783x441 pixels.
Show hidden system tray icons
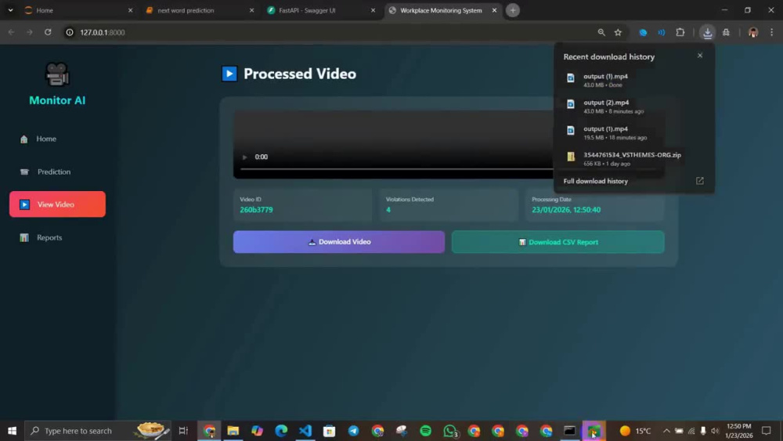click(x=666, y=431)
